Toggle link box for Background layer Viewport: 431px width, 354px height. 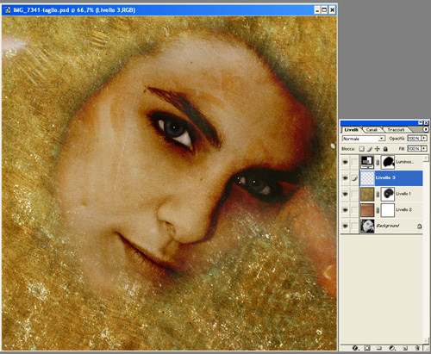pos(354,227)
